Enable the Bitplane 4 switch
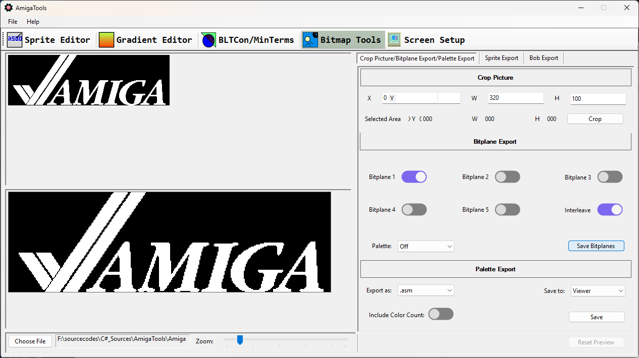 [x=414, y=210]
